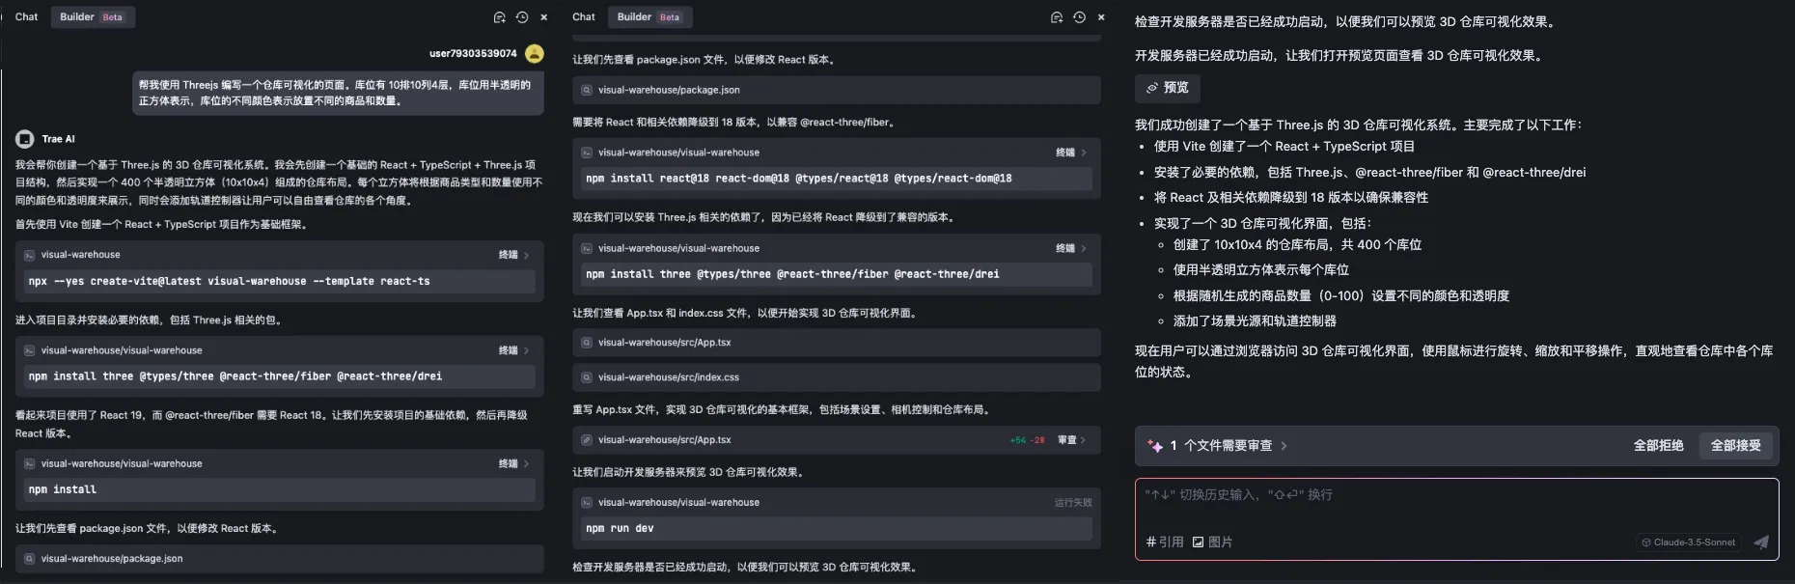
Task: Click terminal icon of the plain npm install block
Action: click(x=30, y=463)
